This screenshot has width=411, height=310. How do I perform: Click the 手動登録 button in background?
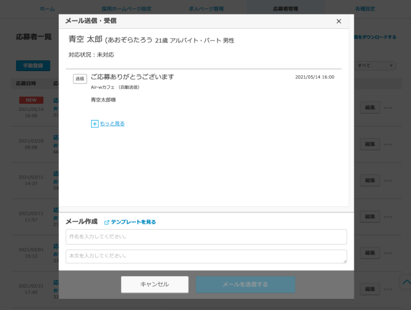tap(33, 66)
